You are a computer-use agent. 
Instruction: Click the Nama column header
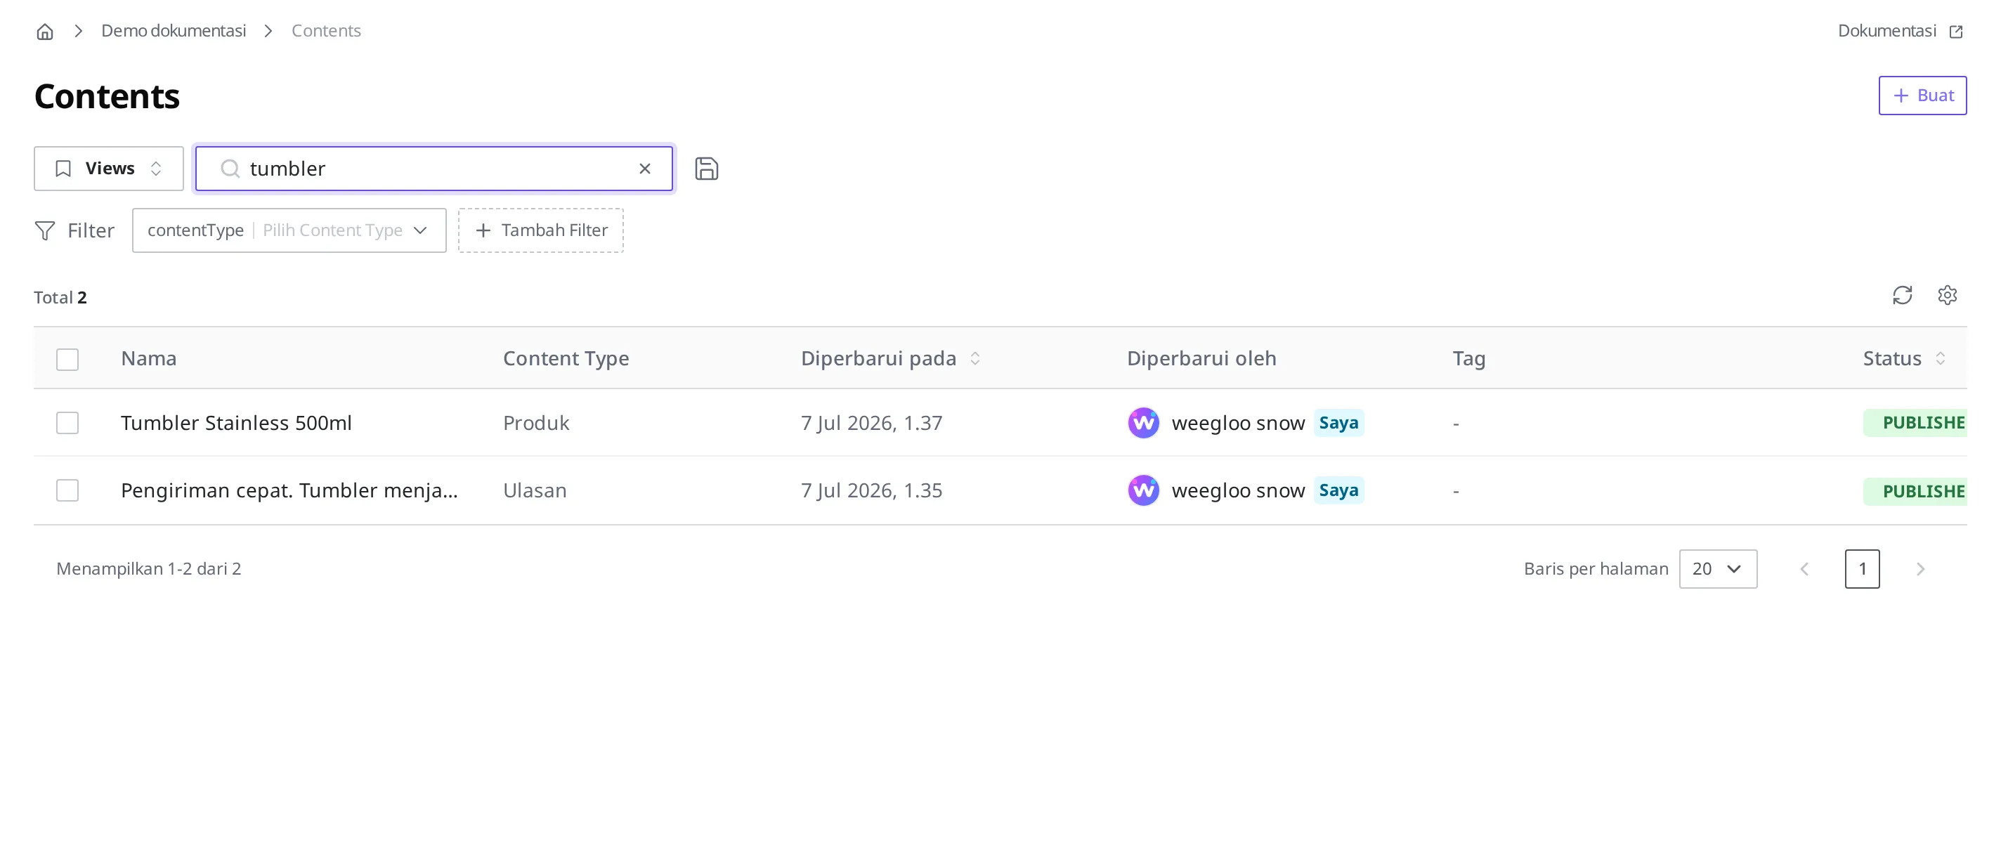click(x=148, y=358)
